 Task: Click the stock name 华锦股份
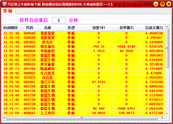(x=48, y=51)
